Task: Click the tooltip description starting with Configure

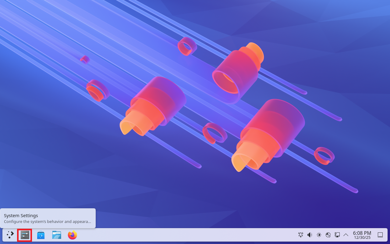Action: (47, 222)
